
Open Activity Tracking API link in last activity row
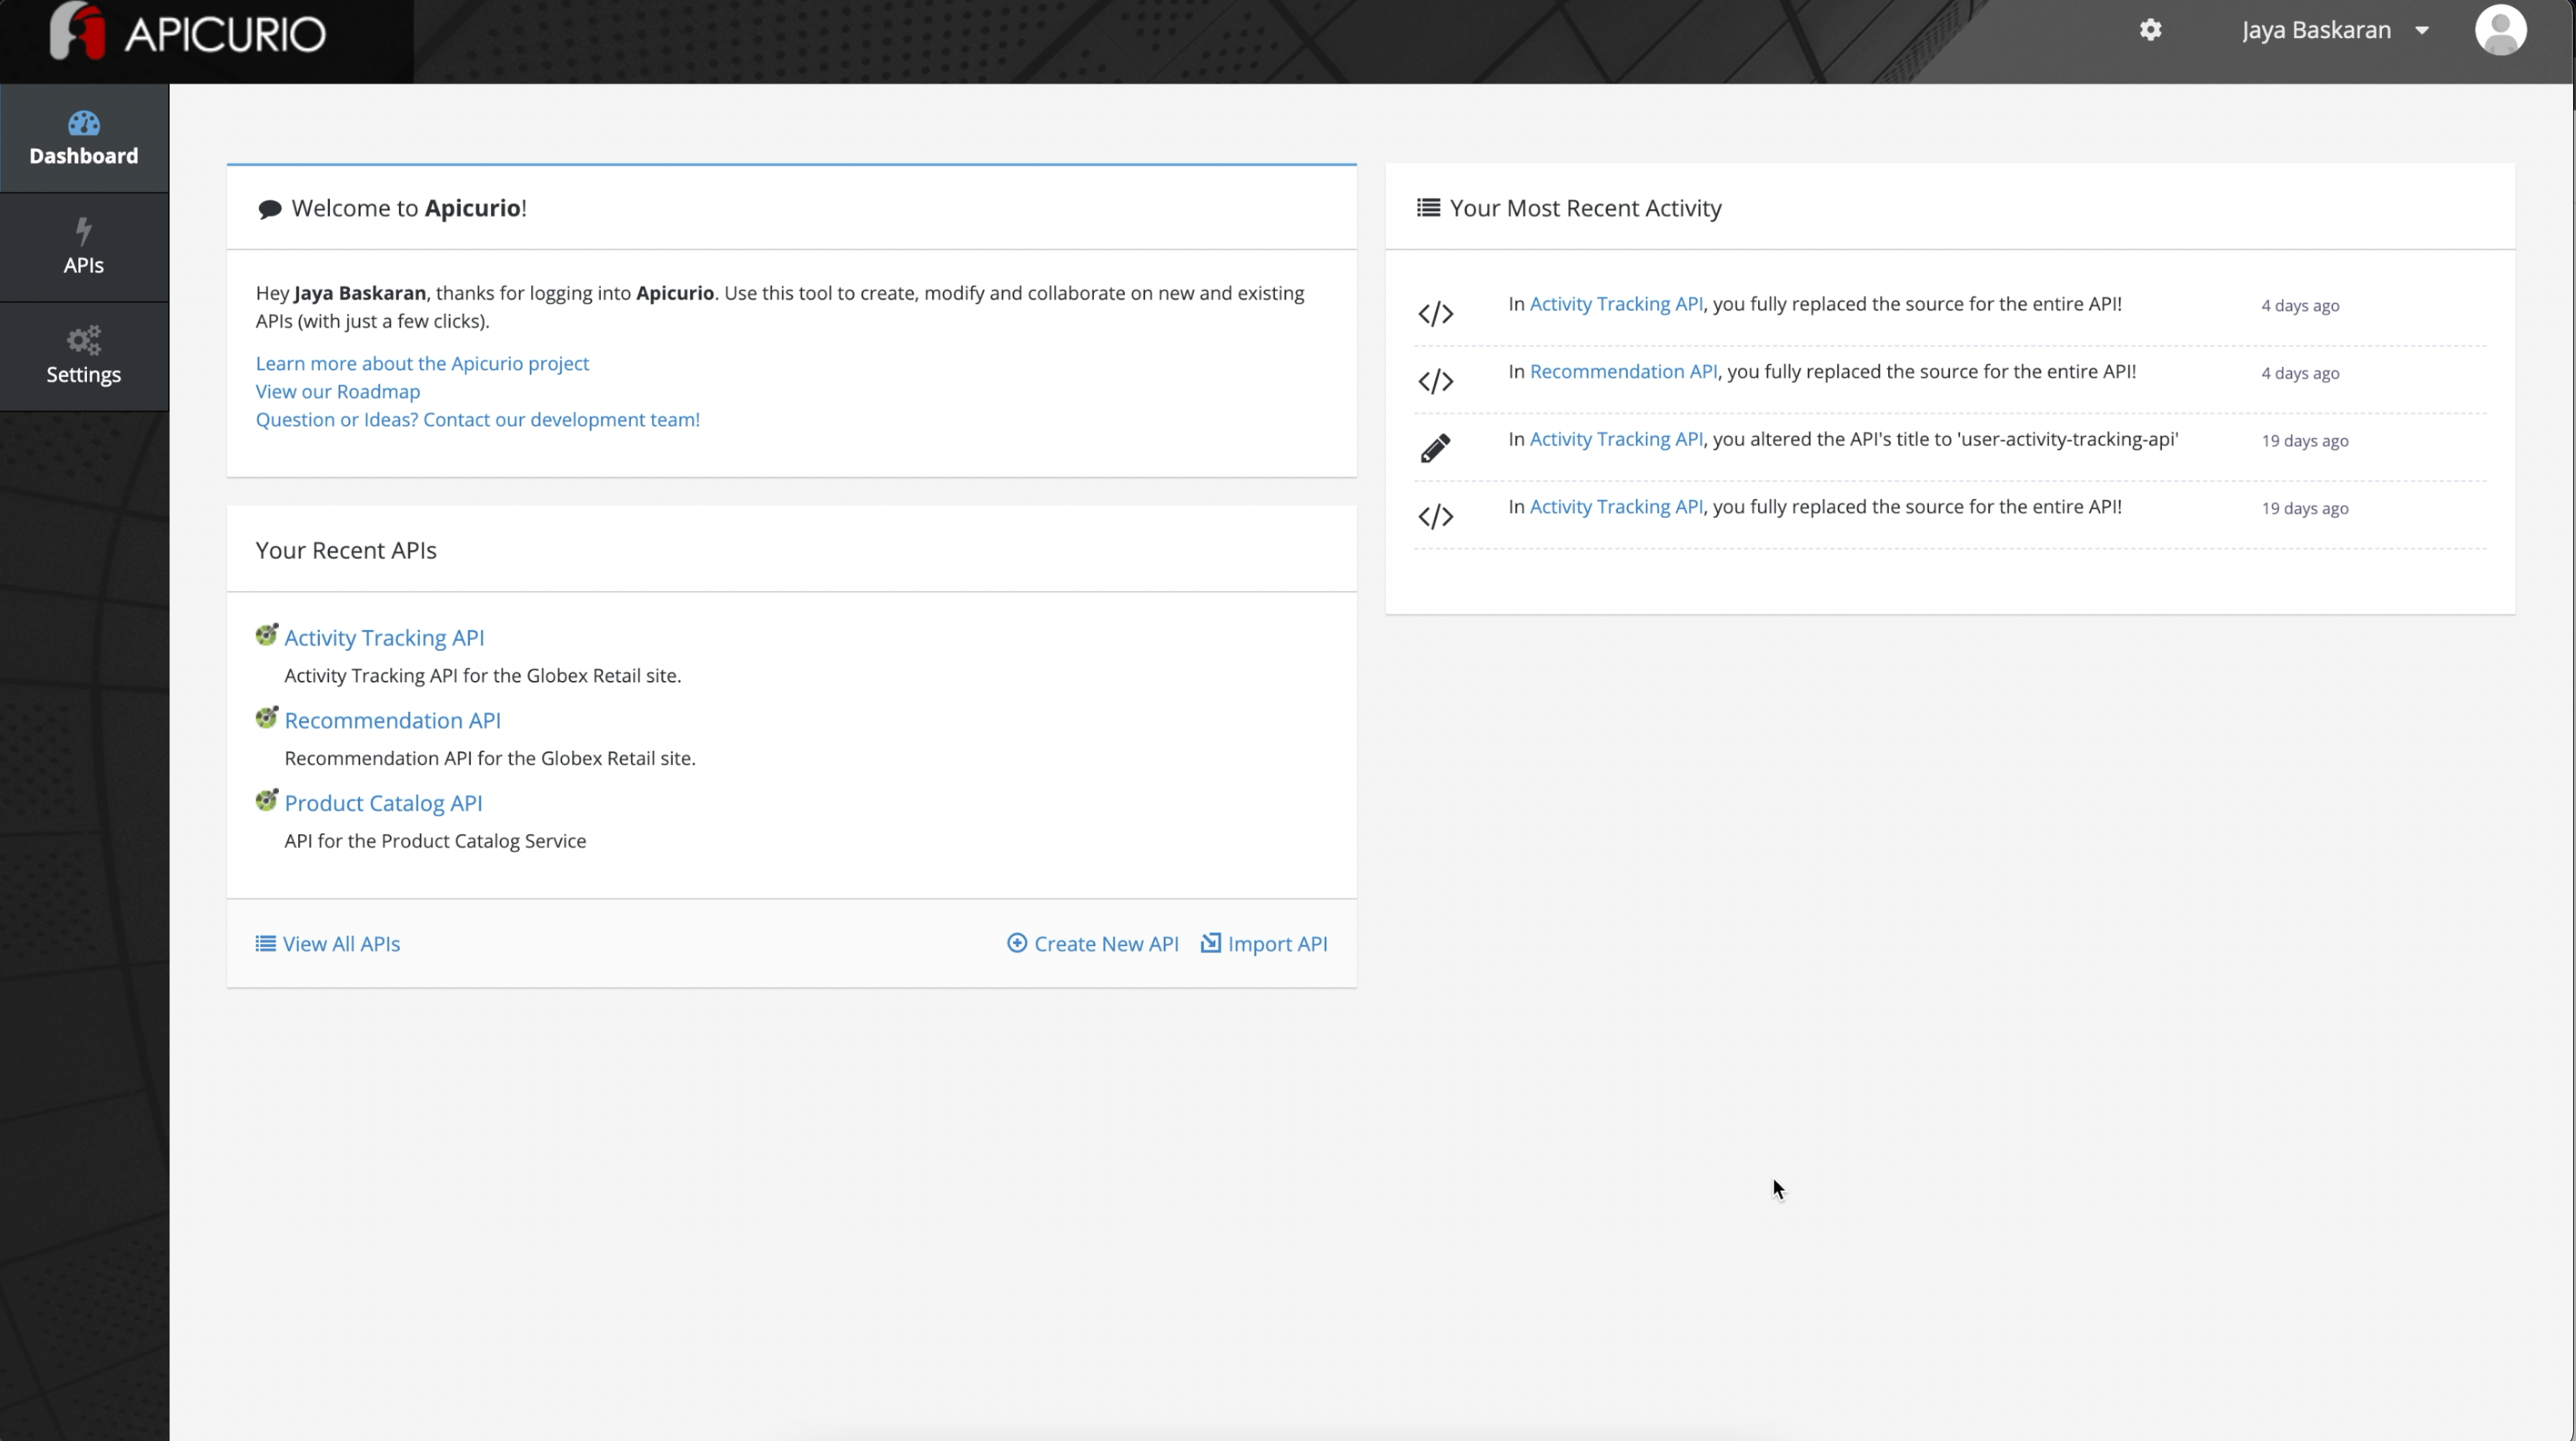[x=1616, y=506]
